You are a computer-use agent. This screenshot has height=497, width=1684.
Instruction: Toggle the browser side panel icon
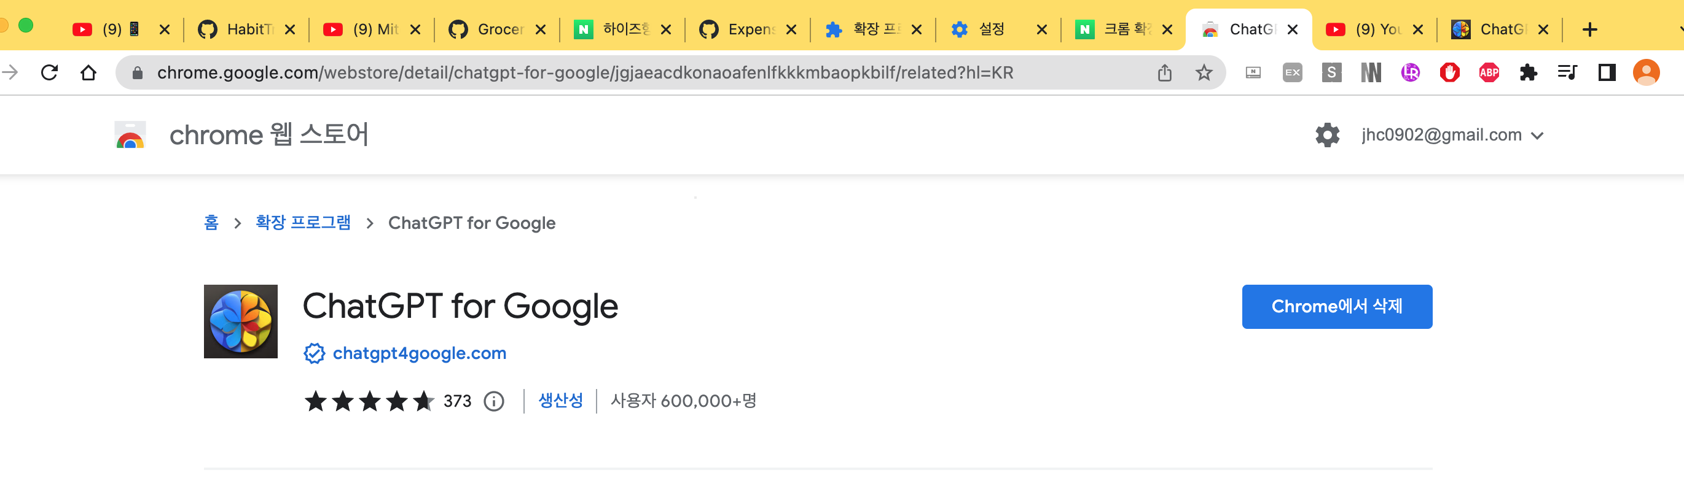[1607, 72]
